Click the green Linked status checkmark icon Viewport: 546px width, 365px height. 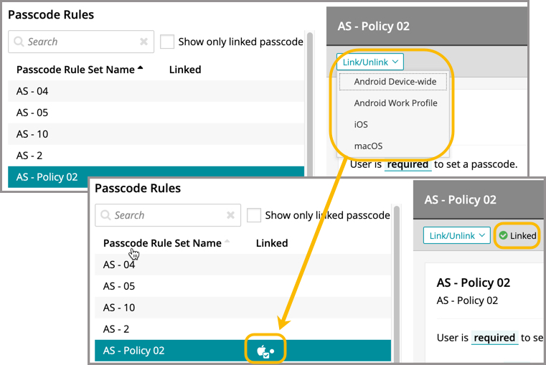click(503, 236)
